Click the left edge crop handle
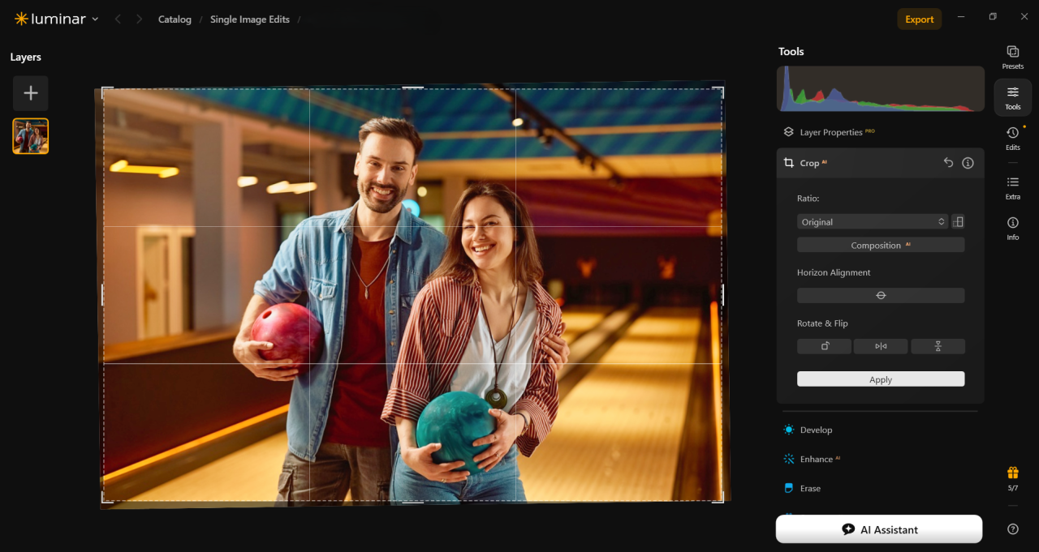Screen dimensions: 1039x552 point(102,294)
